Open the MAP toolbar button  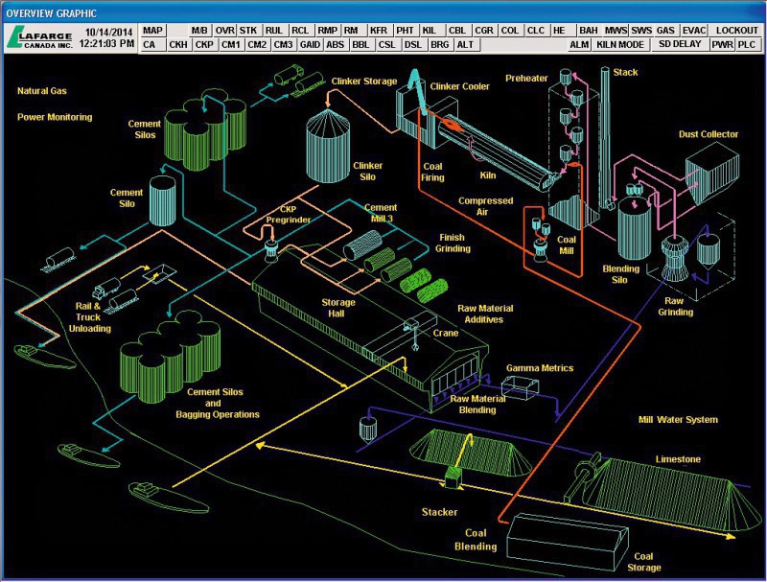153,31
